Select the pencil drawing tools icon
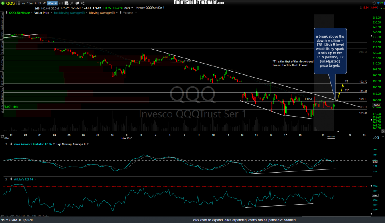Image resolution: width=385 pixels, height=223 pixels. click(x=72, y=3)
